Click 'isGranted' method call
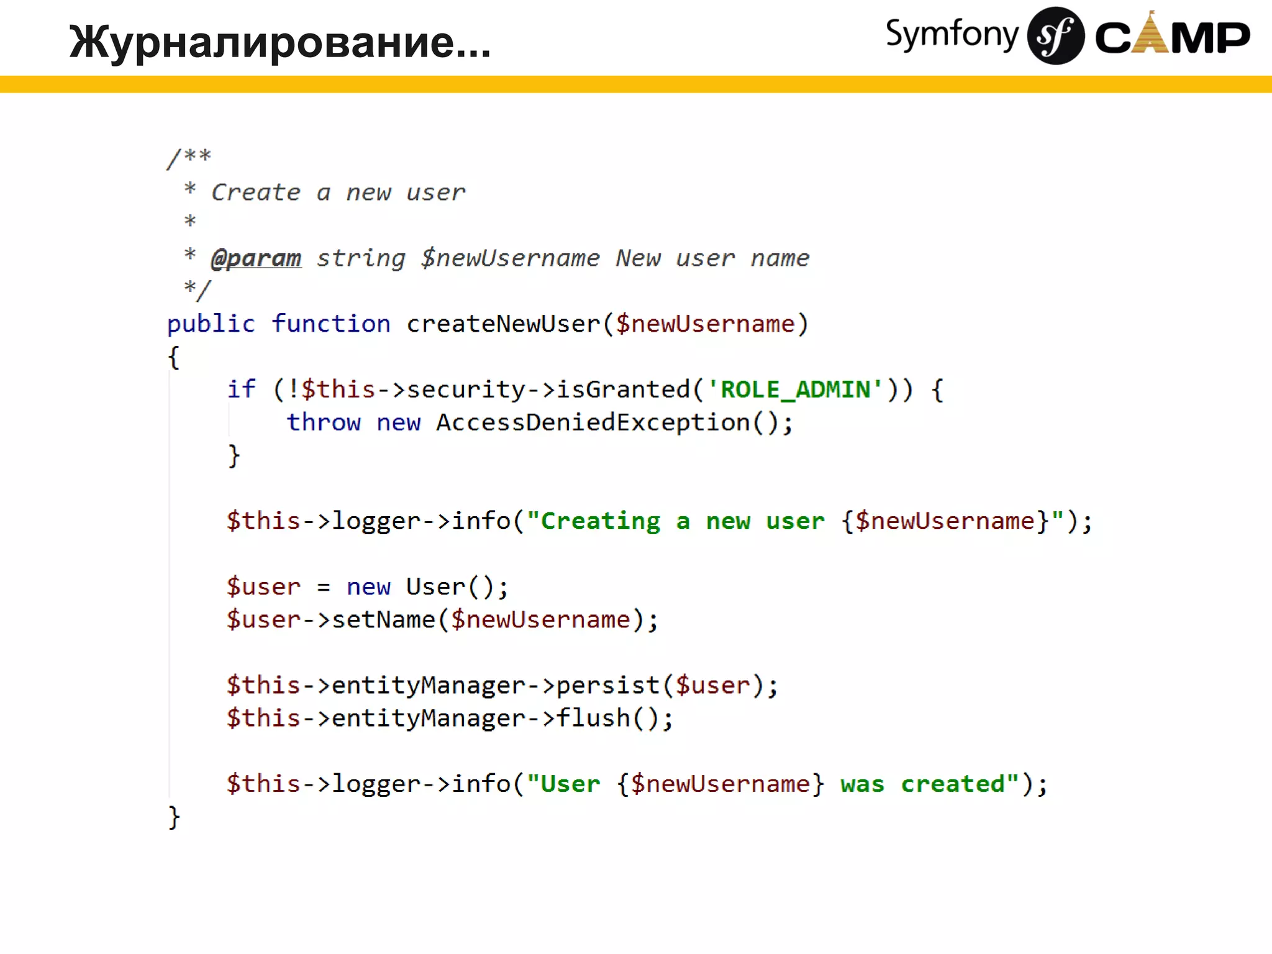Image resolution: width=1272 pixels, height=954 pixels. [623, 389]
